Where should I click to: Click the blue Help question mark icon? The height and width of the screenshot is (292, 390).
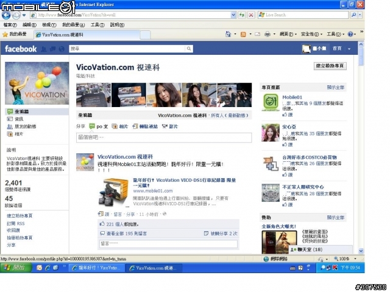click(350, 34)
